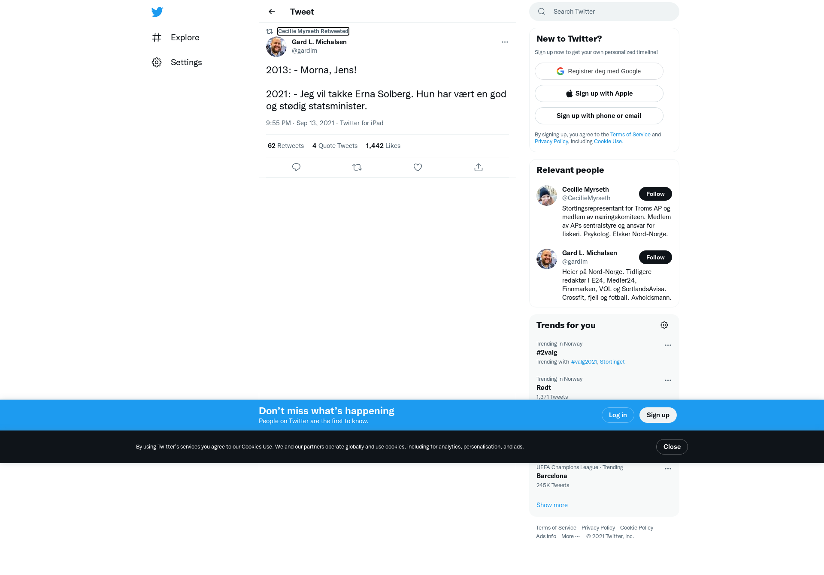Click the Twitter bird logo
Viewport: 824px width, 575px height.
click(x=157, y=12)
